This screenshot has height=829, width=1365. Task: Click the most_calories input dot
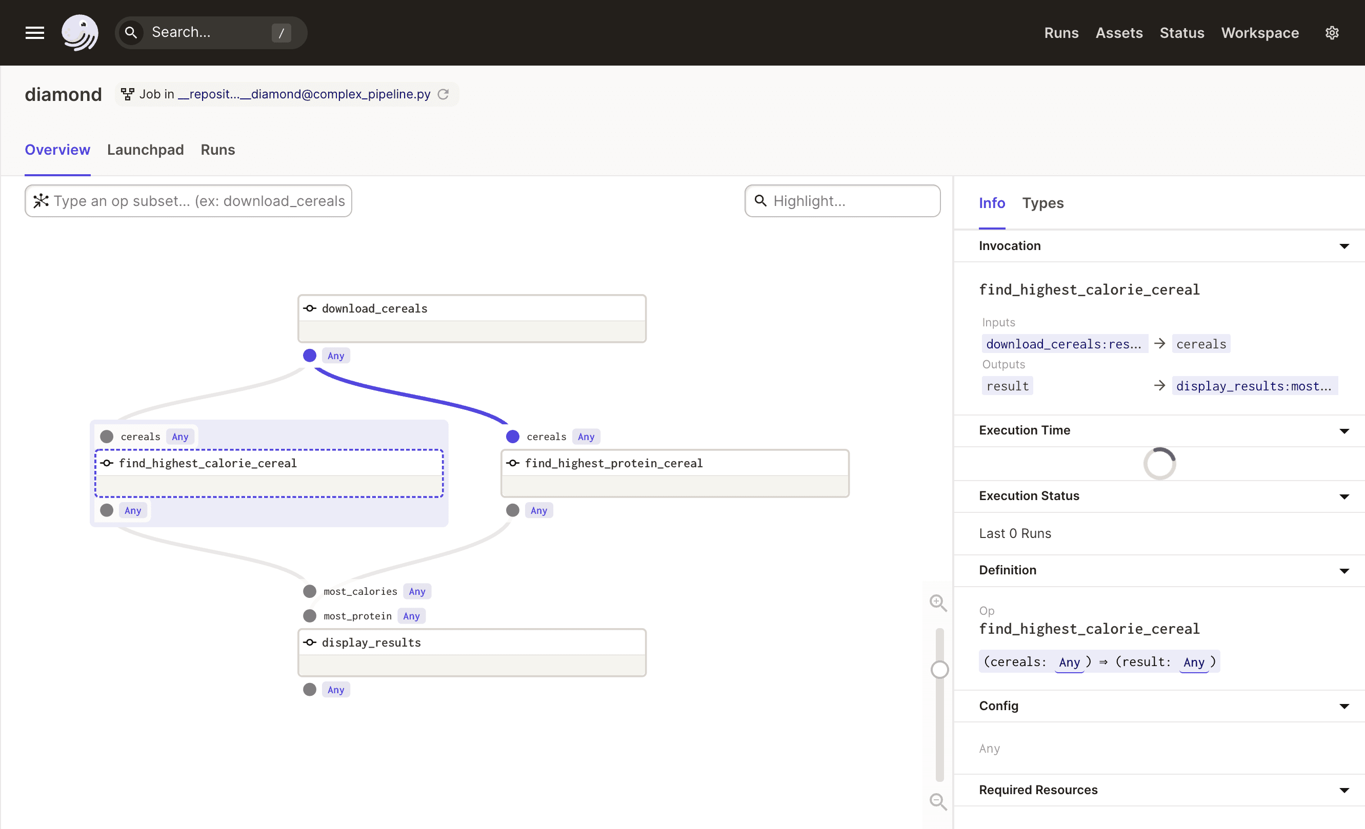310,592
